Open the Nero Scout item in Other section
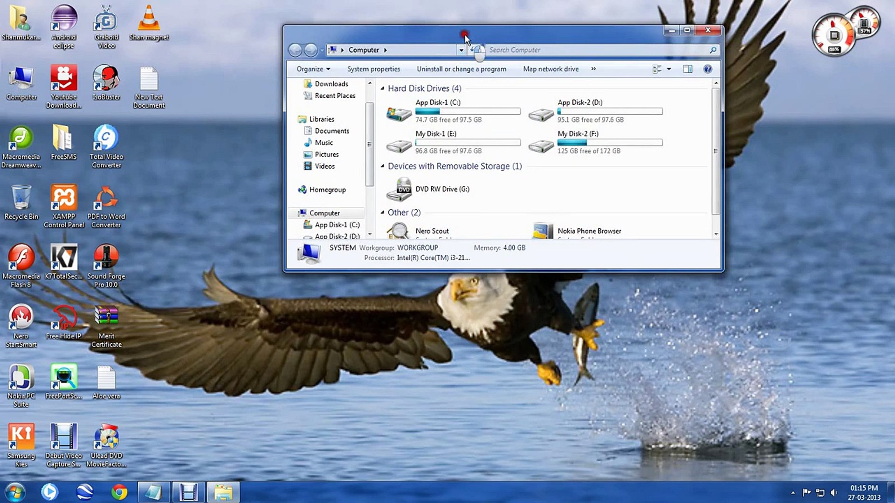 432,231
